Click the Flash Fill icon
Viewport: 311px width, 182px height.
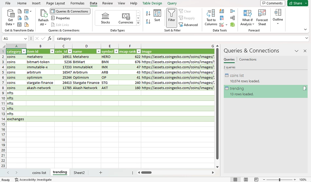[x=222, y=11]
